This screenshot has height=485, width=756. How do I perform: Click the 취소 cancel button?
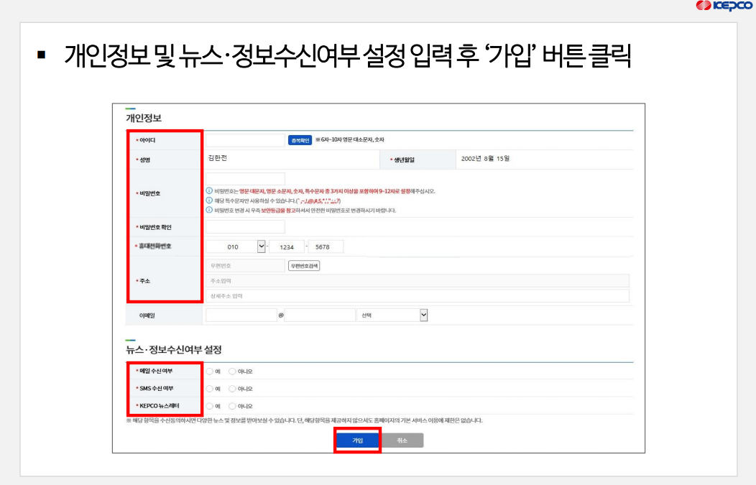[405, 440]
